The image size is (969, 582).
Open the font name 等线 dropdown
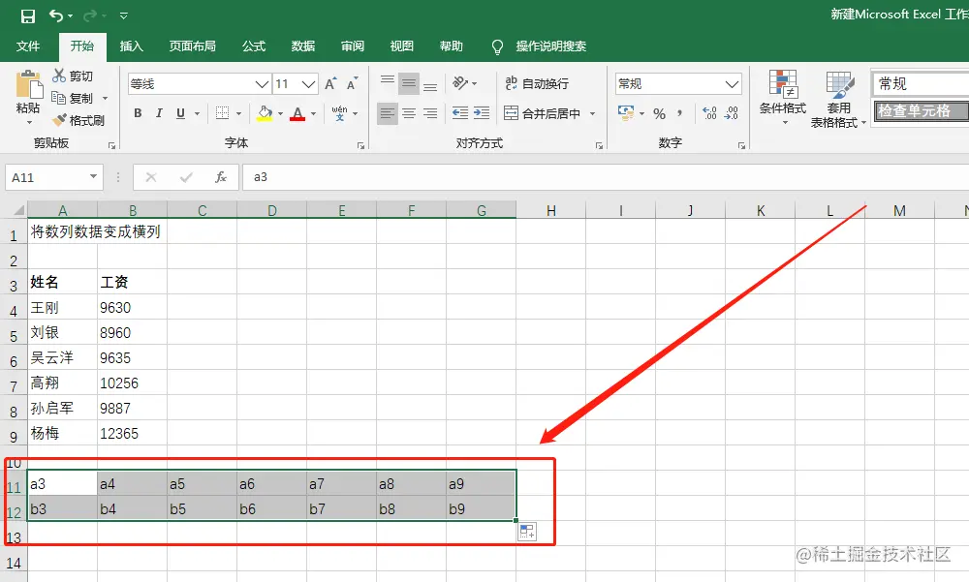pos(262,84)
